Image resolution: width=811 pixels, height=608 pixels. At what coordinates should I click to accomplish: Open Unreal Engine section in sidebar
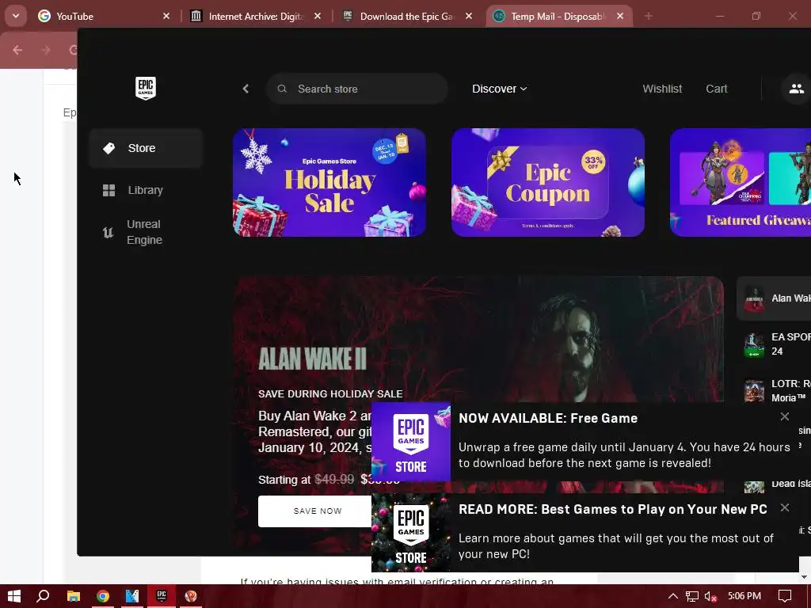146,232
